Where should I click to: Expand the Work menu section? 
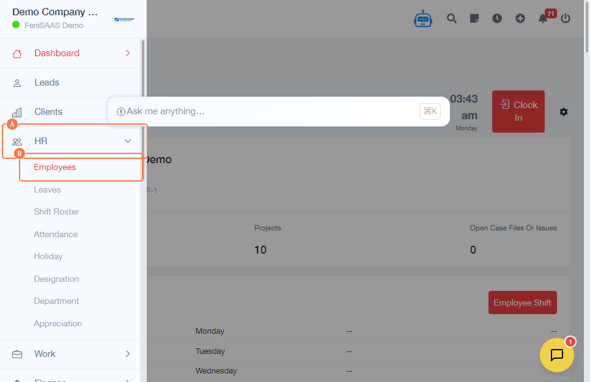click(128, 354)
